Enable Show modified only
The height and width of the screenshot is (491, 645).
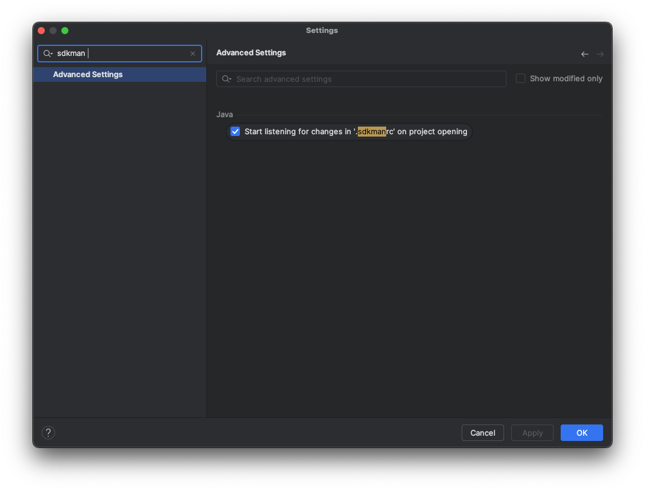tap(521, 78)
